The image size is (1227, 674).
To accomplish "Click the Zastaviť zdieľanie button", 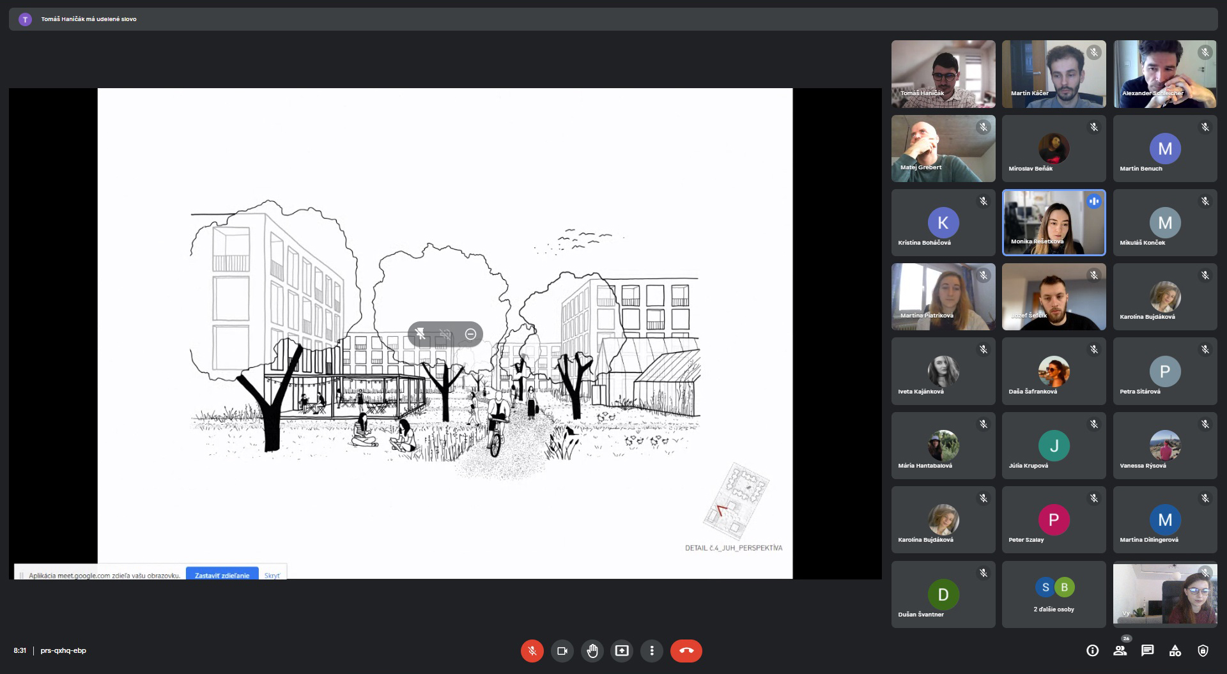I will click(x=222, y=575).
